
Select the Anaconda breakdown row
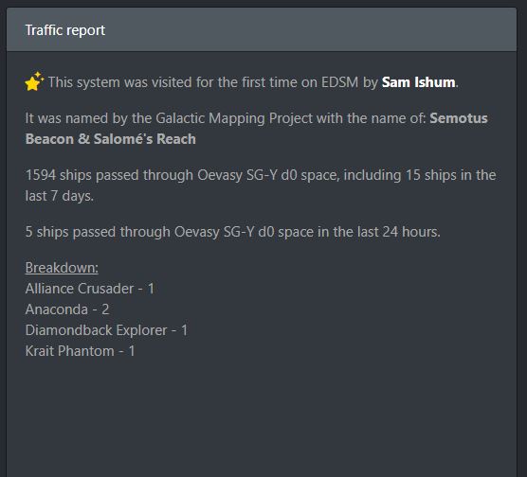coord(67,309)
